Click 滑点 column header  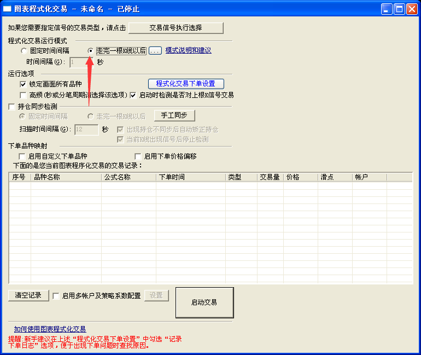coord(335,177)
